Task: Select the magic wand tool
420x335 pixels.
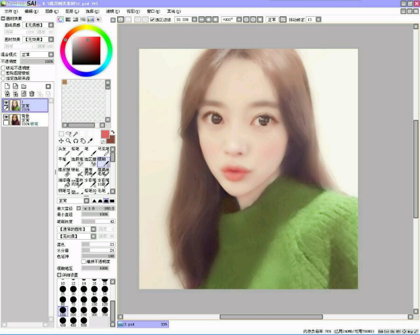Action: [x=76, y=134]
